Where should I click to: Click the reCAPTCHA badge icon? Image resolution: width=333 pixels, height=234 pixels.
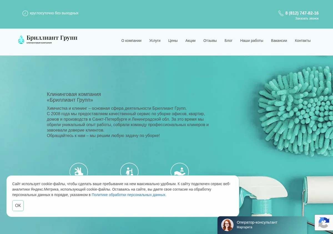324,223
